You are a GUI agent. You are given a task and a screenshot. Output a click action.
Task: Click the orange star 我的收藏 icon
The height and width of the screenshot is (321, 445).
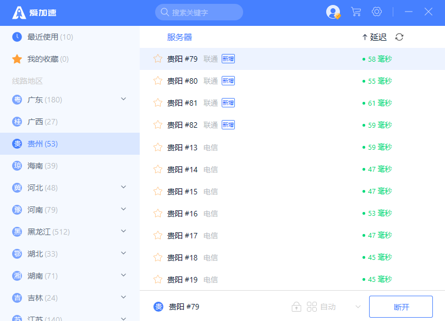click(x=17, y=59)
